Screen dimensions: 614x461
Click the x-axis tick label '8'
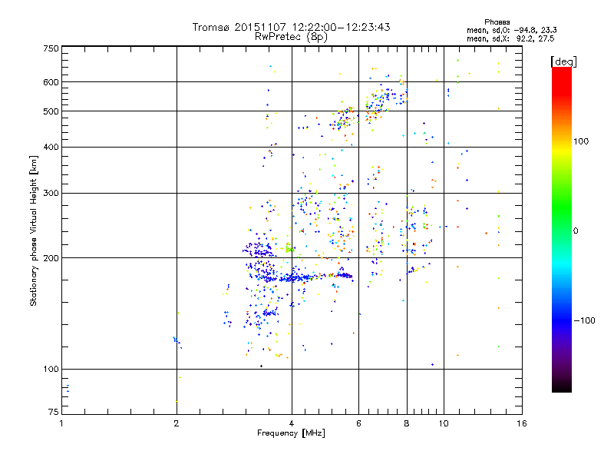pos(407,423)
